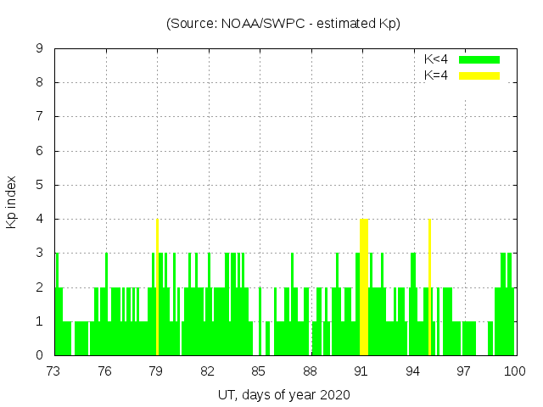This screenshot has width=543, height=407.
Task: Click x-axis tick label 82
Action: click(208, 371)
